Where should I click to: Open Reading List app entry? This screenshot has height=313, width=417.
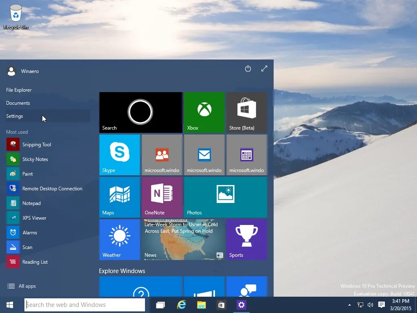(48, 262)
